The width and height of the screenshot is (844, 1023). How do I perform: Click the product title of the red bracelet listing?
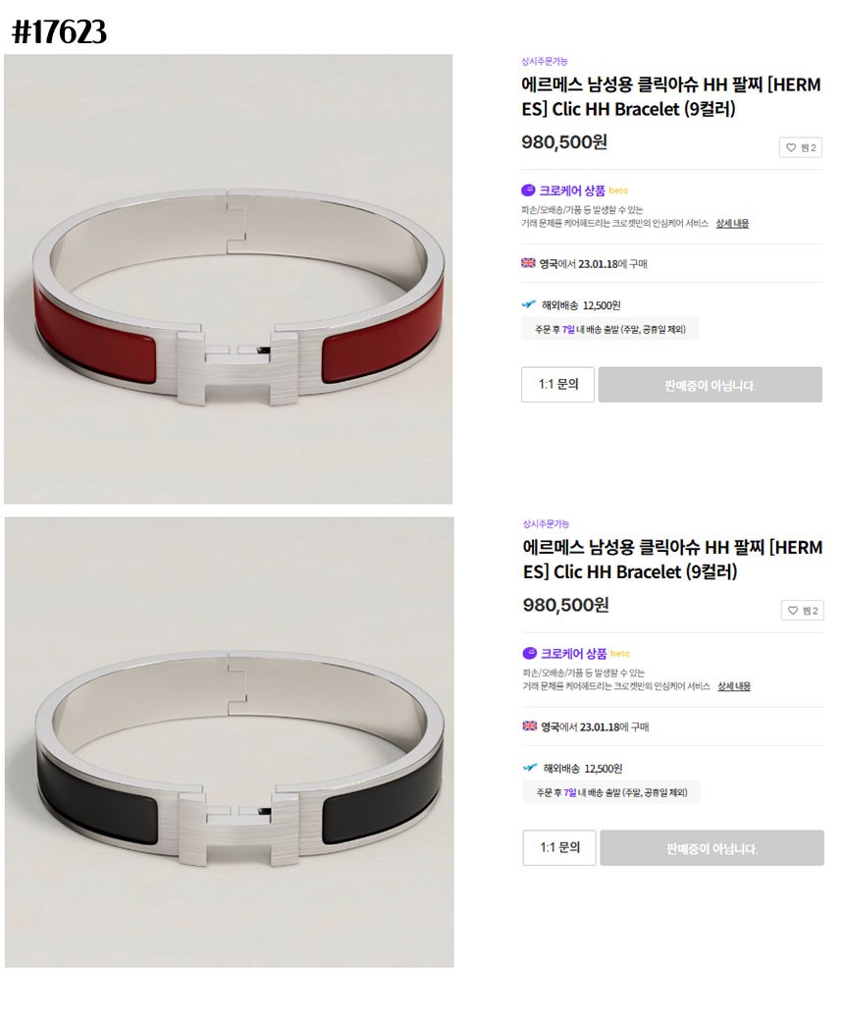click(671, 96)
